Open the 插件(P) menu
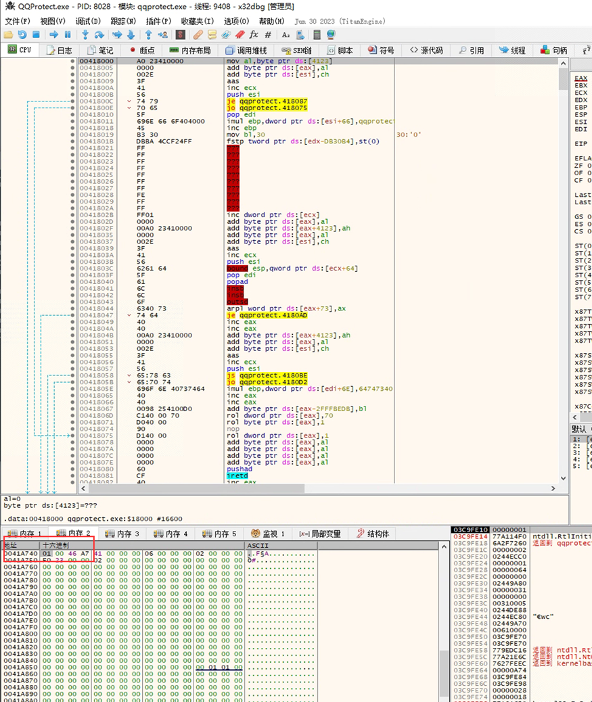Viewport: 592px width, 702px height. click(158, 21)
